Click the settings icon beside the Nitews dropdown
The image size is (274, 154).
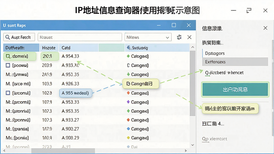(179, 37)
